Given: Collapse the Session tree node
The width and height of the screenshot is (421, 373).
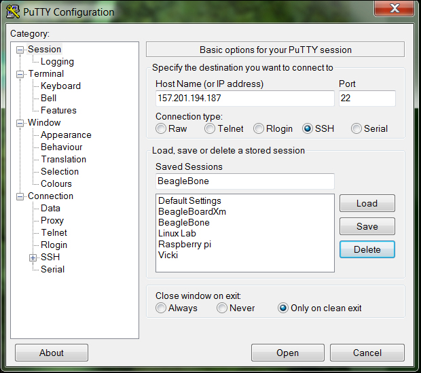Looking at the screenshot, I should point(20,50).
